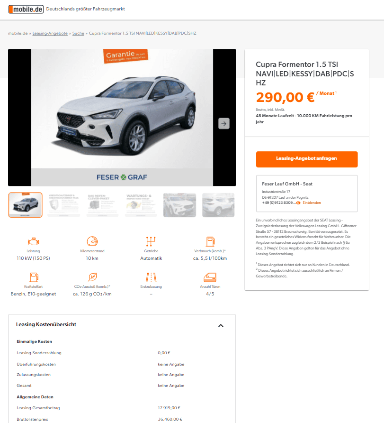Click the mobile.de logo

(x=26, y=9)
